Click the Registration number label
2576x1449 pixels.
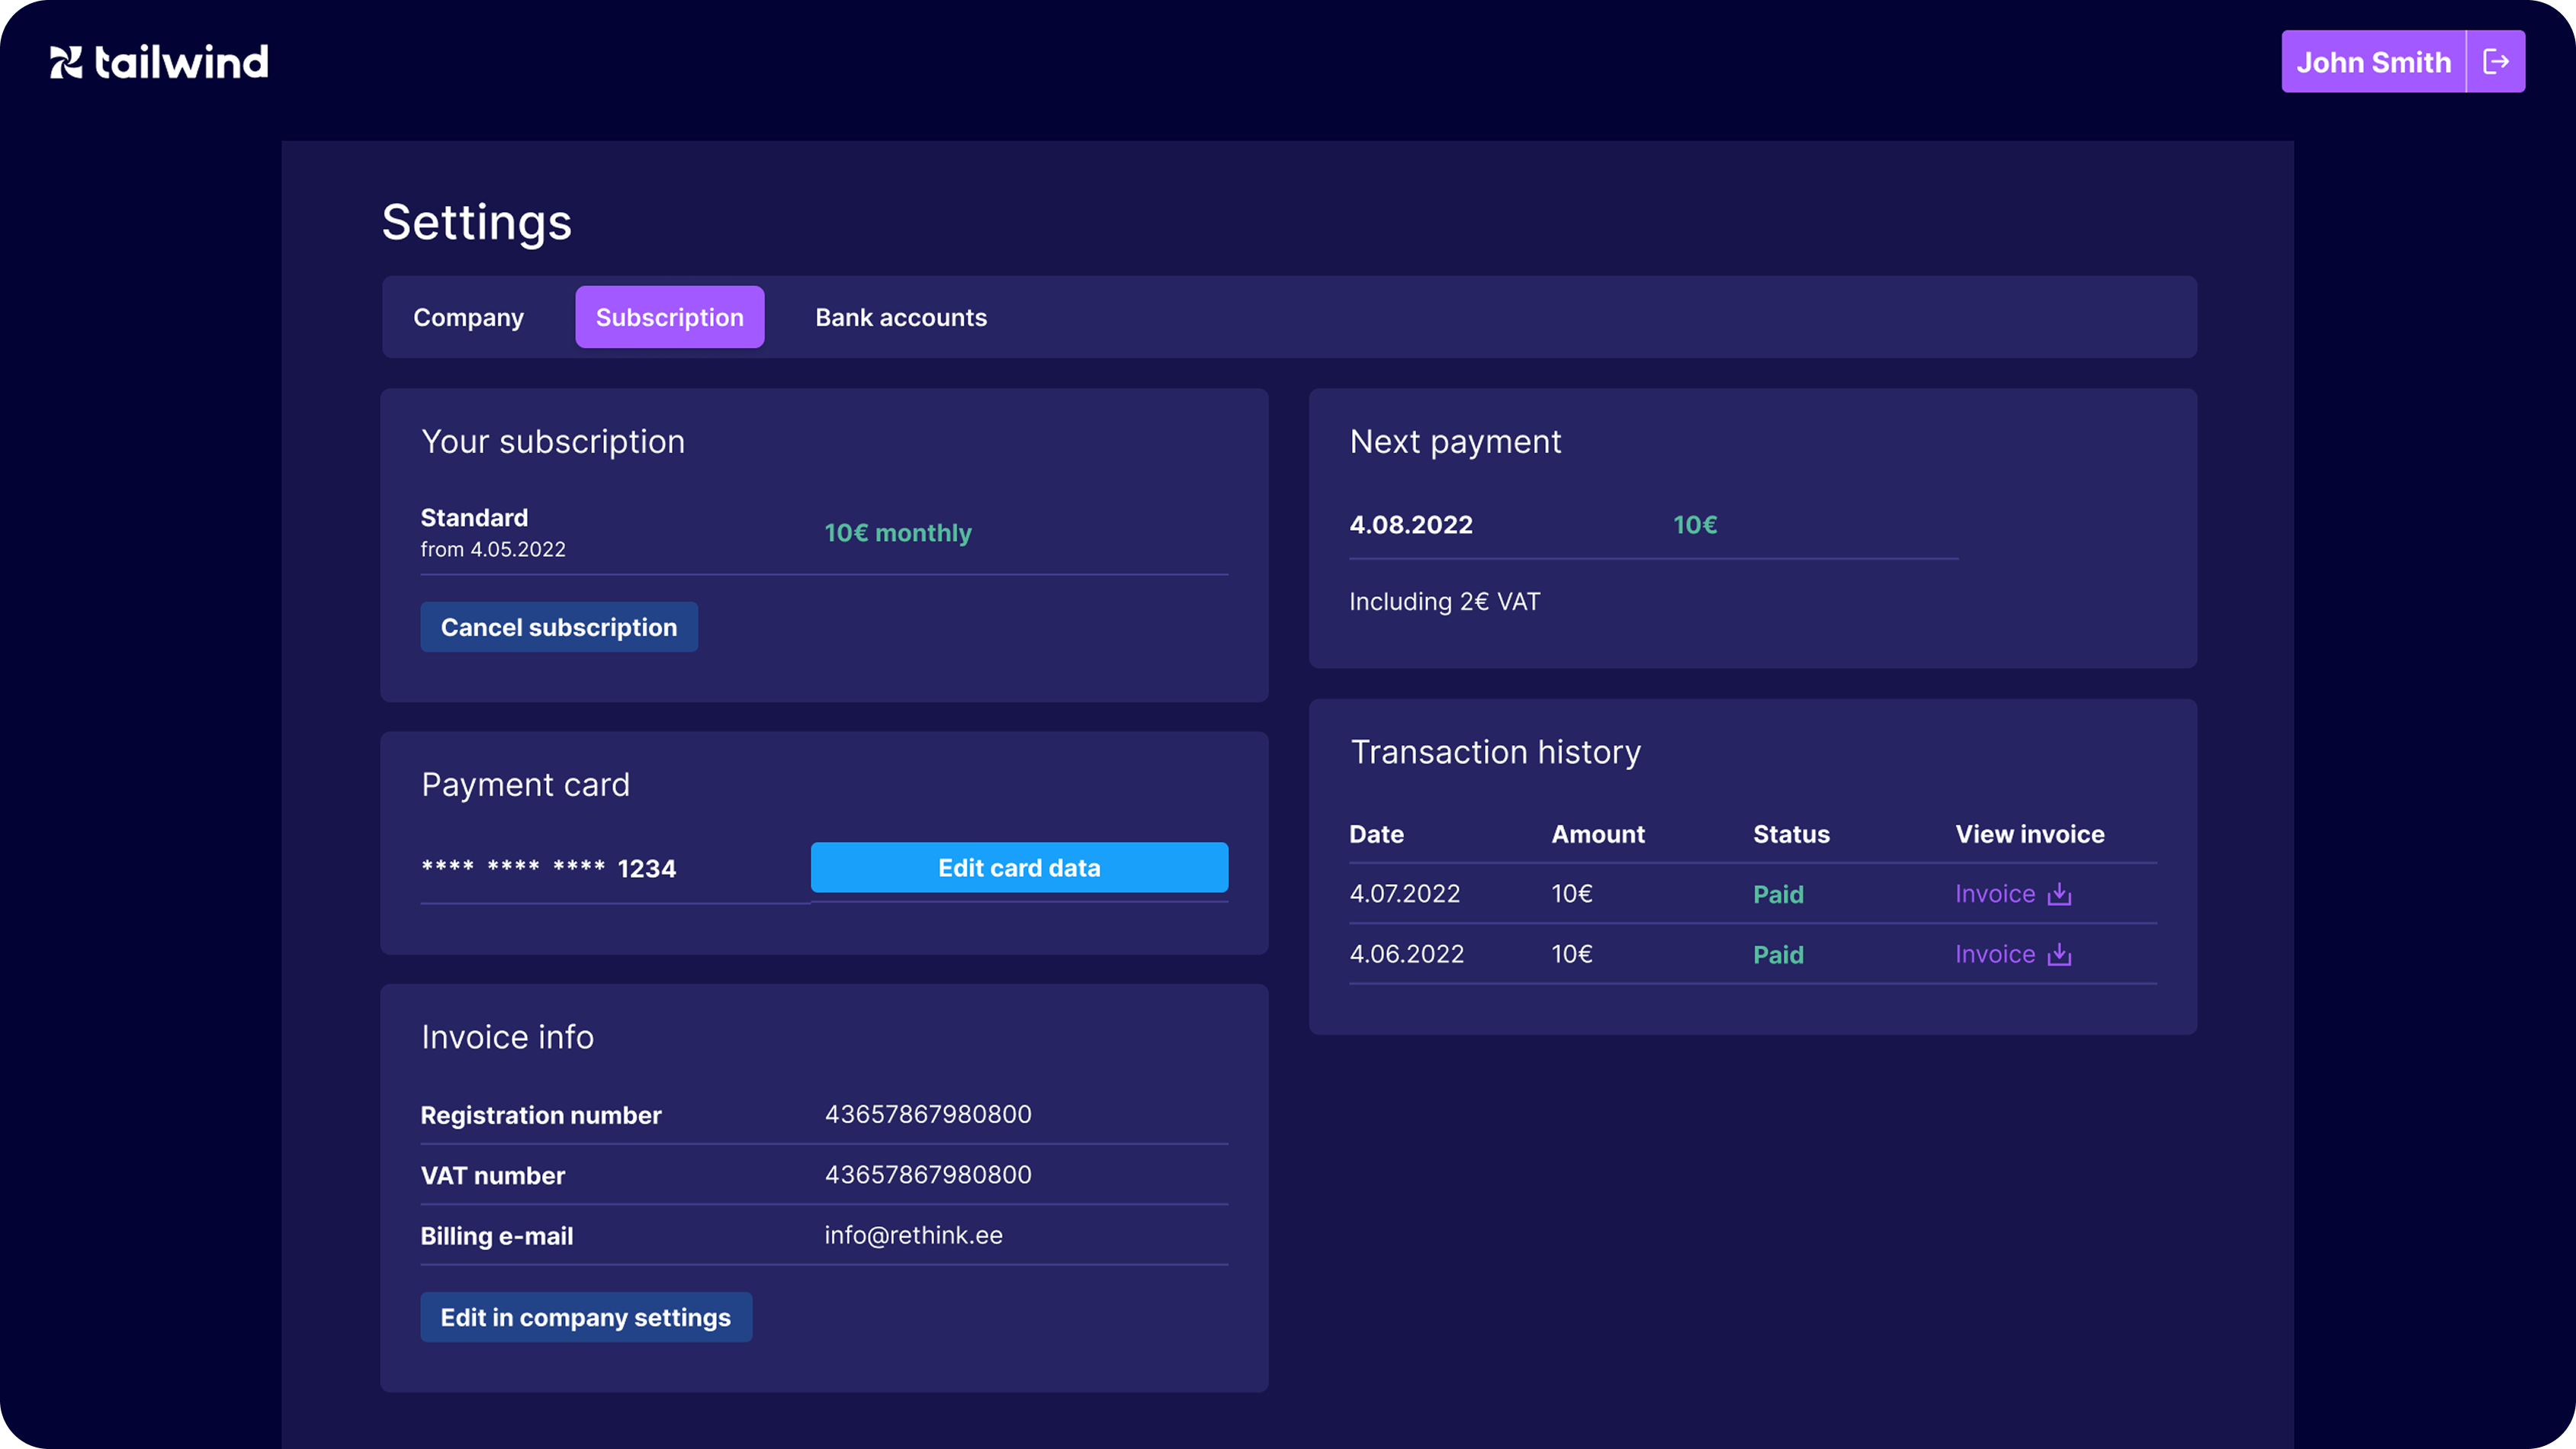pyautogui.click(x=541, y=1115)
